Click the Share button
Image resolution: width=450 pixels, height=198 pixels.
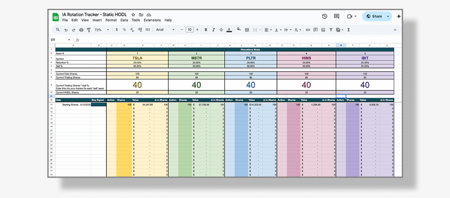pyautogui.click(x=374, y=16)
